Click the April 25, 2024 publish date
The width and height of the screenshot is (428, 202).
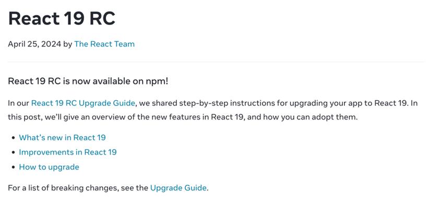click(34, 44)
